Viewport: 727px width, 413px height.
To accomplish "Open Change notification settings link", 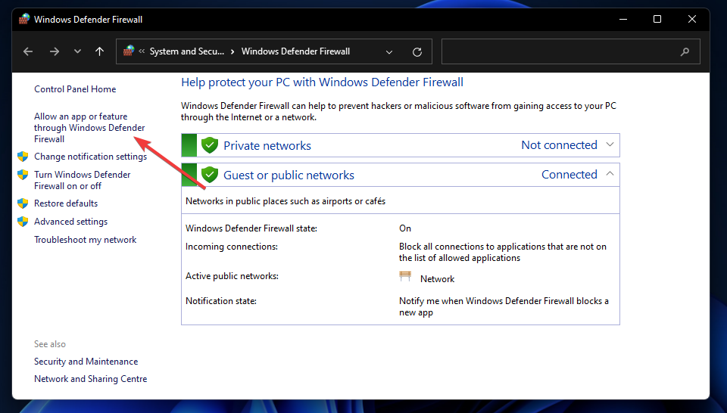I will tap(90, 157).
